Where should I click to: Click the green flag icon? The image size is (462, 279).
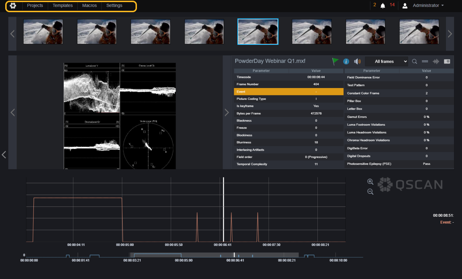pyautogui.click(x=335, y=61)
